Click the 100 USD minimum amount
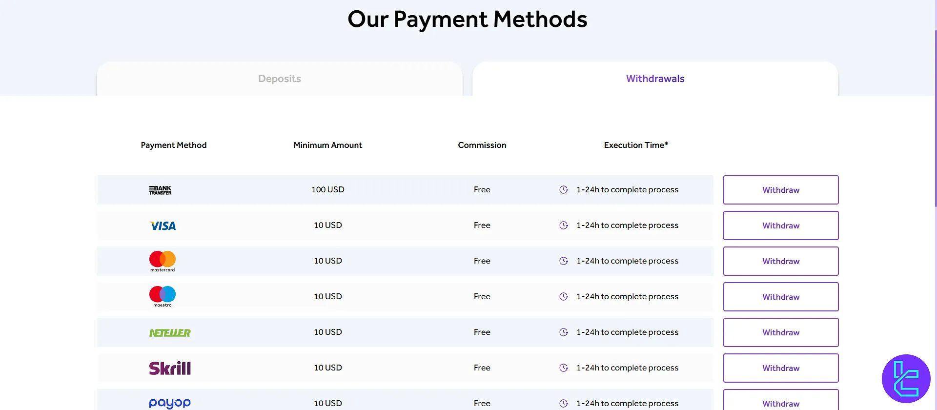Viewport: 937px width, 410px height. tap(328, 189)
